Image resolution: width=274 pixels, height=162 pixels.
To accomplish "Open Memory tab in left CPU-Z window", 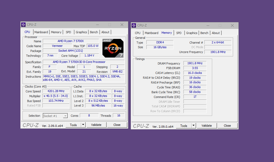I will click(x=56, y=32).
